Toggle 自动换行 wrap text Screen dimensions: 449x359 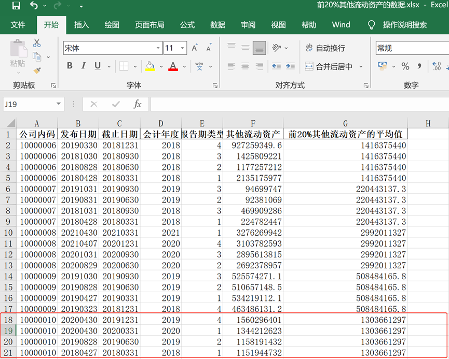coord(325,48)
